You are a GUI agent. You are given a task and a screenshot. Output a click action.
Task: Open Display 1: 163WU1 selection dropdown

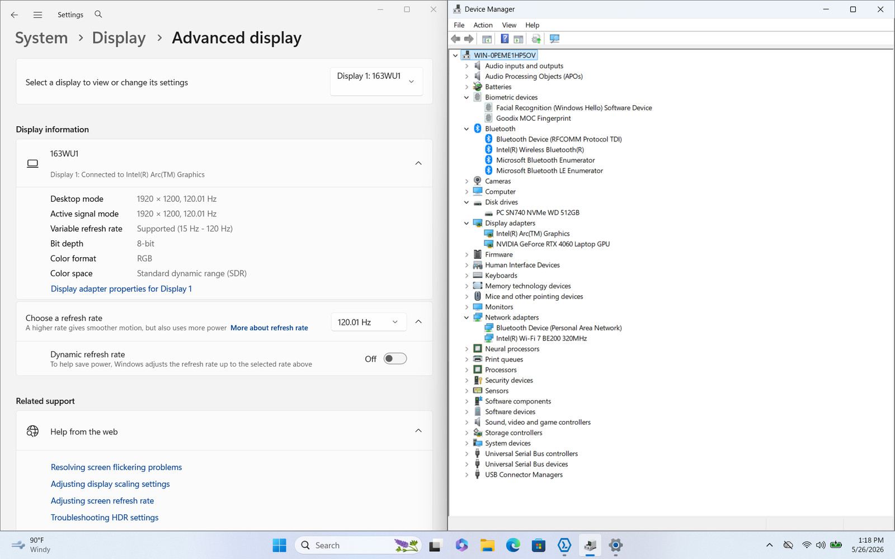(x=376, y=81)
